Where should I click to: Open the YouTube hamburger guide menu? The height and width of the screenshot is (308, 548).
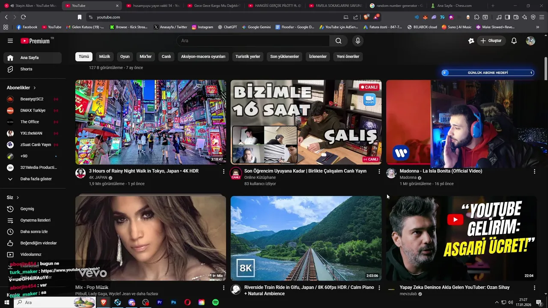point(10,41)
